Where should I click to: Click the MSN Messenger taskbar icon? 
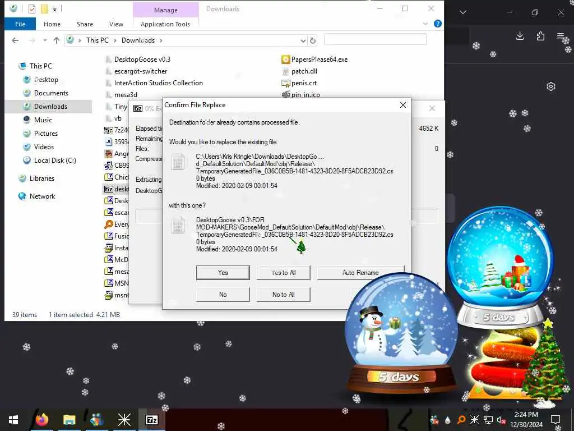pyautogui.click(x=96, y=420)
